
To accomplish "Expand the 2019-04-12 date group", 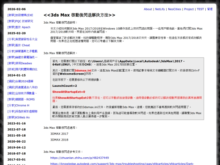I will coord(17,147).
